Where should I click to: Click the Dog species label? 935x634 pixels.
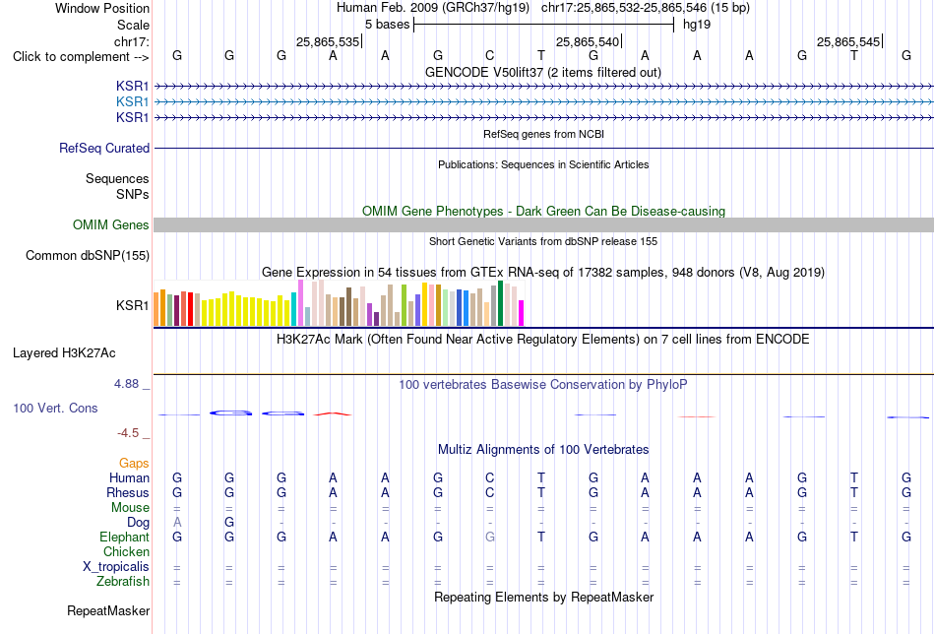pos(138,523)
